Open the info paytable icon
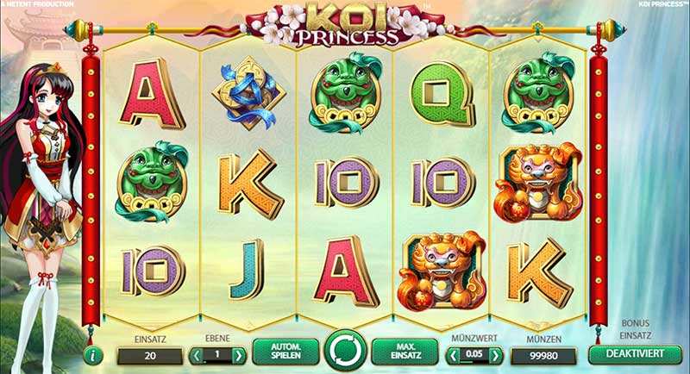 coord(92,356)
